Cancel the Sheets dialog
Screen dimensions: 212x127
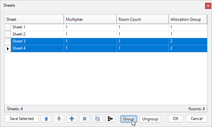point(196,119)
